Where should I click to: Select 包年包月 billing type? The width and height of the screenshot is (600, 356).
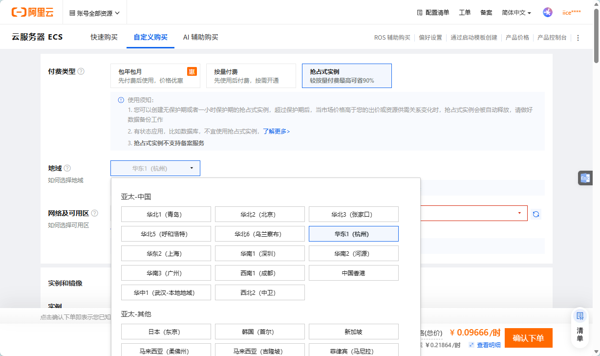coord(155,76)
